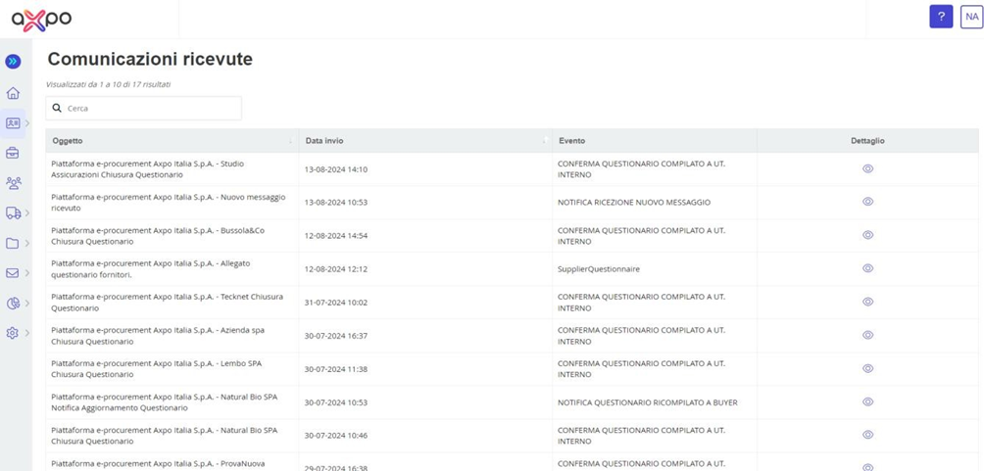Open the folder sidebar icon
The image size is (984, 471).
(13, 243)
